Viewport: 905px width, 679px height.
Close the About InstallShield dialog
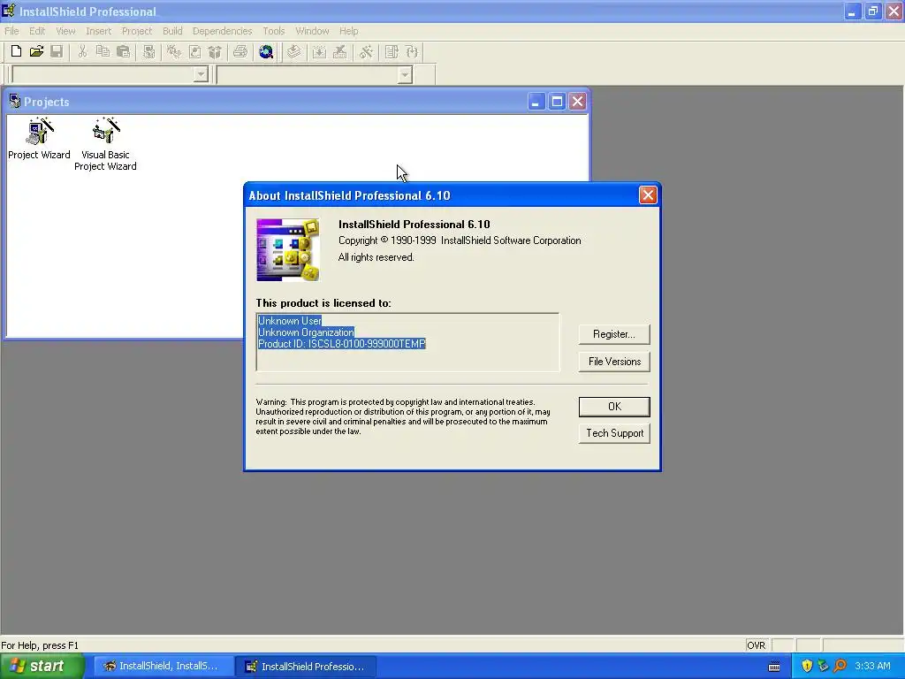point(648,195)
